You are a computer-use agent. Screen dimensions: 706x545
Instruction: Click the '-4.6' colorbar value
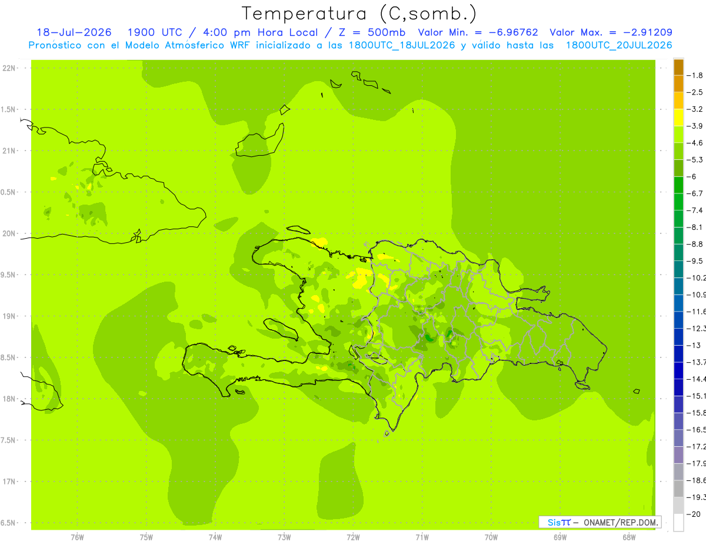click(x=695, y=143)
